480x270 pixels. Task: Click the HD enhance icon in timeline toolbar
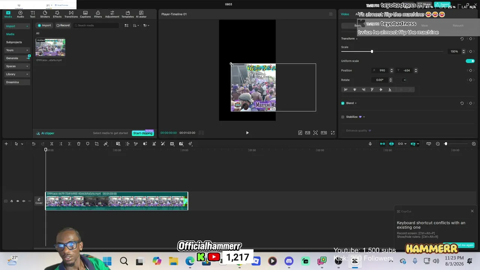(x=172, y=144)
